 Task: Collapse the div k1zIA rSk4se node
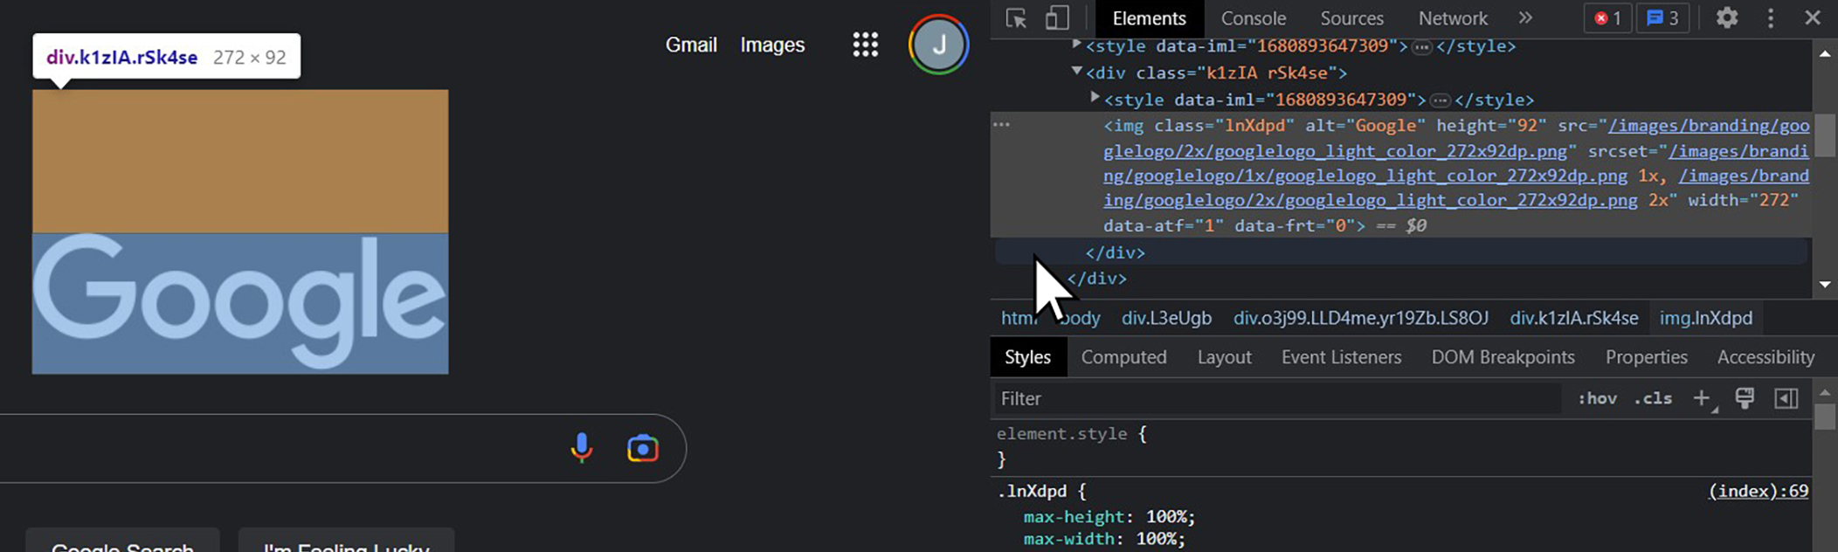[x=1076, y=71]
